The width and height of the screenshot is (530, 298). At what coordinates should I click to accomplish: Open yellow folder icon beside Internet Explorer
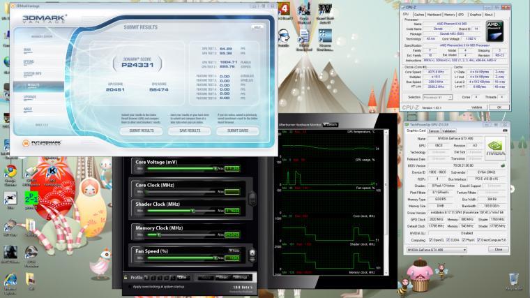(30, 280)
